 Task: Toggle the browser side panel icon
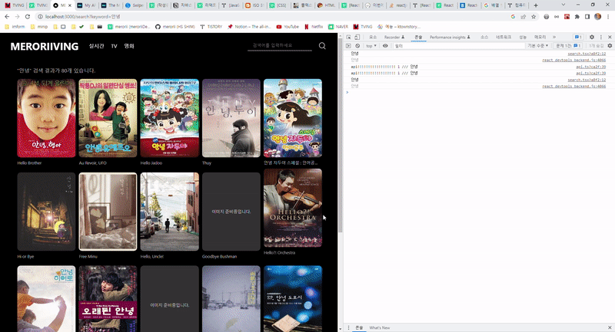[x=587, y=17]
